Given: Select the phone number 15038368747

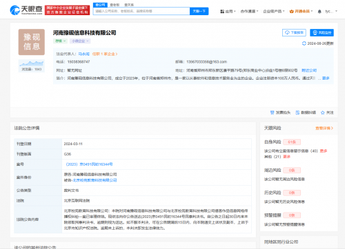Looking at the screenshot, I should (x=79, y=62).
